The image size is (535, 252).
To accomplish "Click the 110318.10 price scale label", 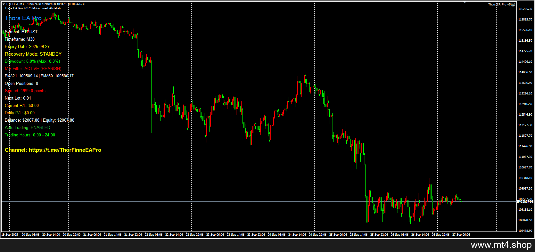I will click(525, 178).
